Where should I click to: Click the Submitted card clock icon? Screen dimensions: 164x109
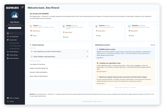click(x=129, y=26)
